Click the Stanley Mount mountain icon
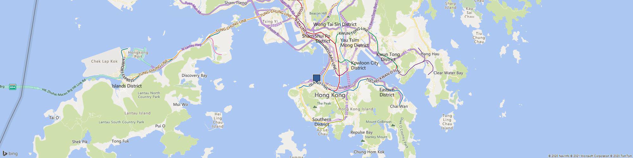 363,140
